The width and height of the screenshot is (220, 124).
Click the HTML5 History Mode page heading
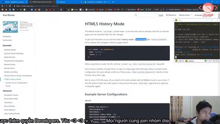click(104, 24)
